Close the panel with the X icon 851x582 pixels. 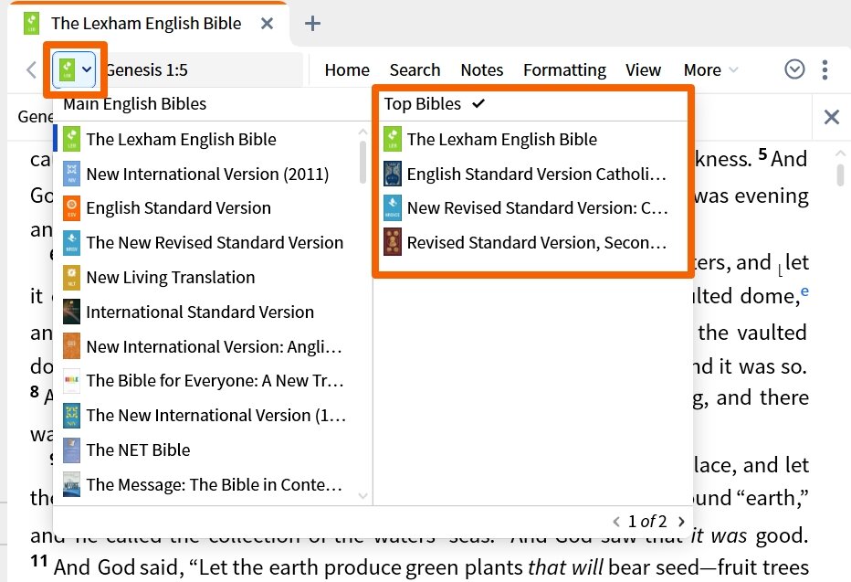(x=832, y=117)
